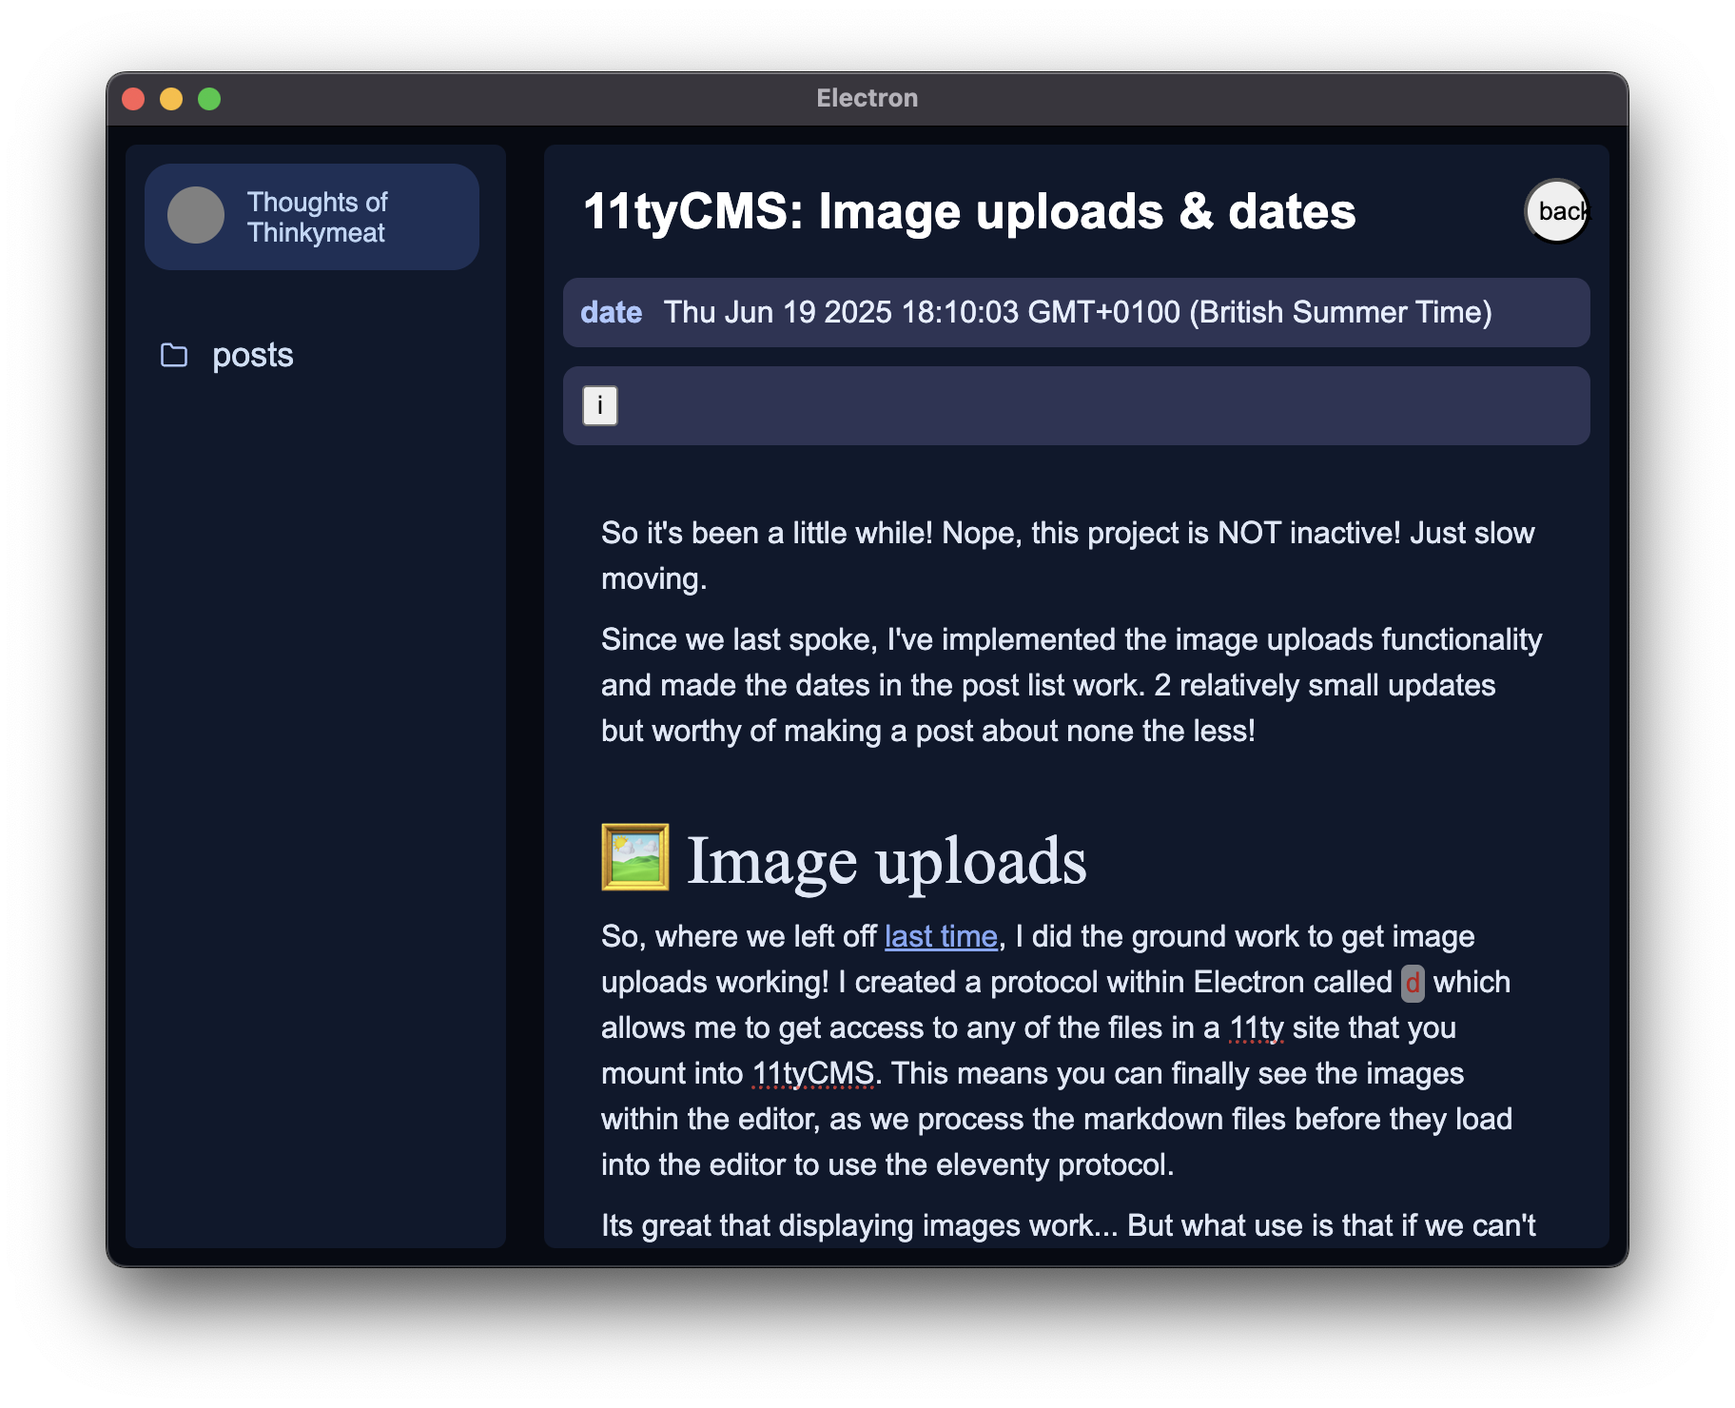Select the 'Thoughts of Thinkymeat' site card
Screen dimensions: 1735x1408
[x=312, y=217]
